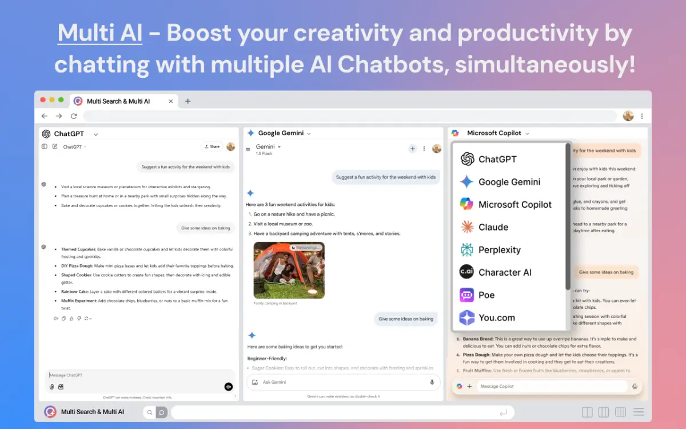Select the two-column layout view

coord(587,412)
